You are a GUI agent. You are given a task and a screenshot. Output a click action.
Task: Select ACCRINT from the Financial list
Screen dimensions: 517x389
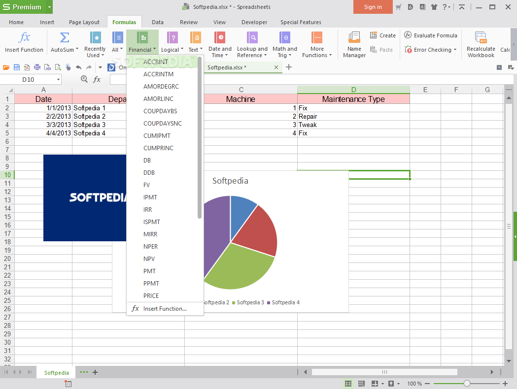coord(162,62)
